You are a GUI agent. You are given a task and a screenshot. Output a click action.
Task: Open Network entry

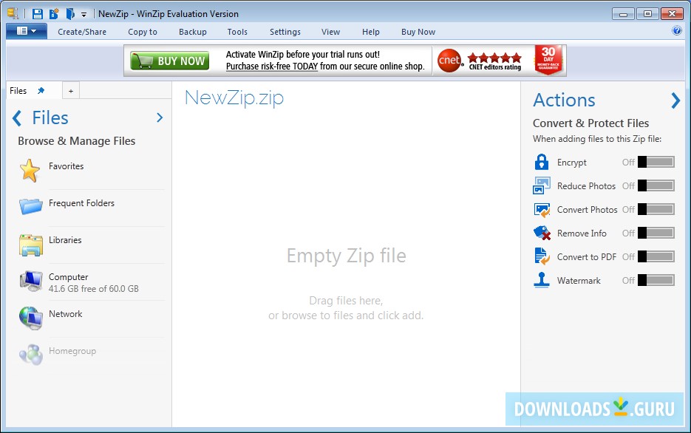coord(66,314)
